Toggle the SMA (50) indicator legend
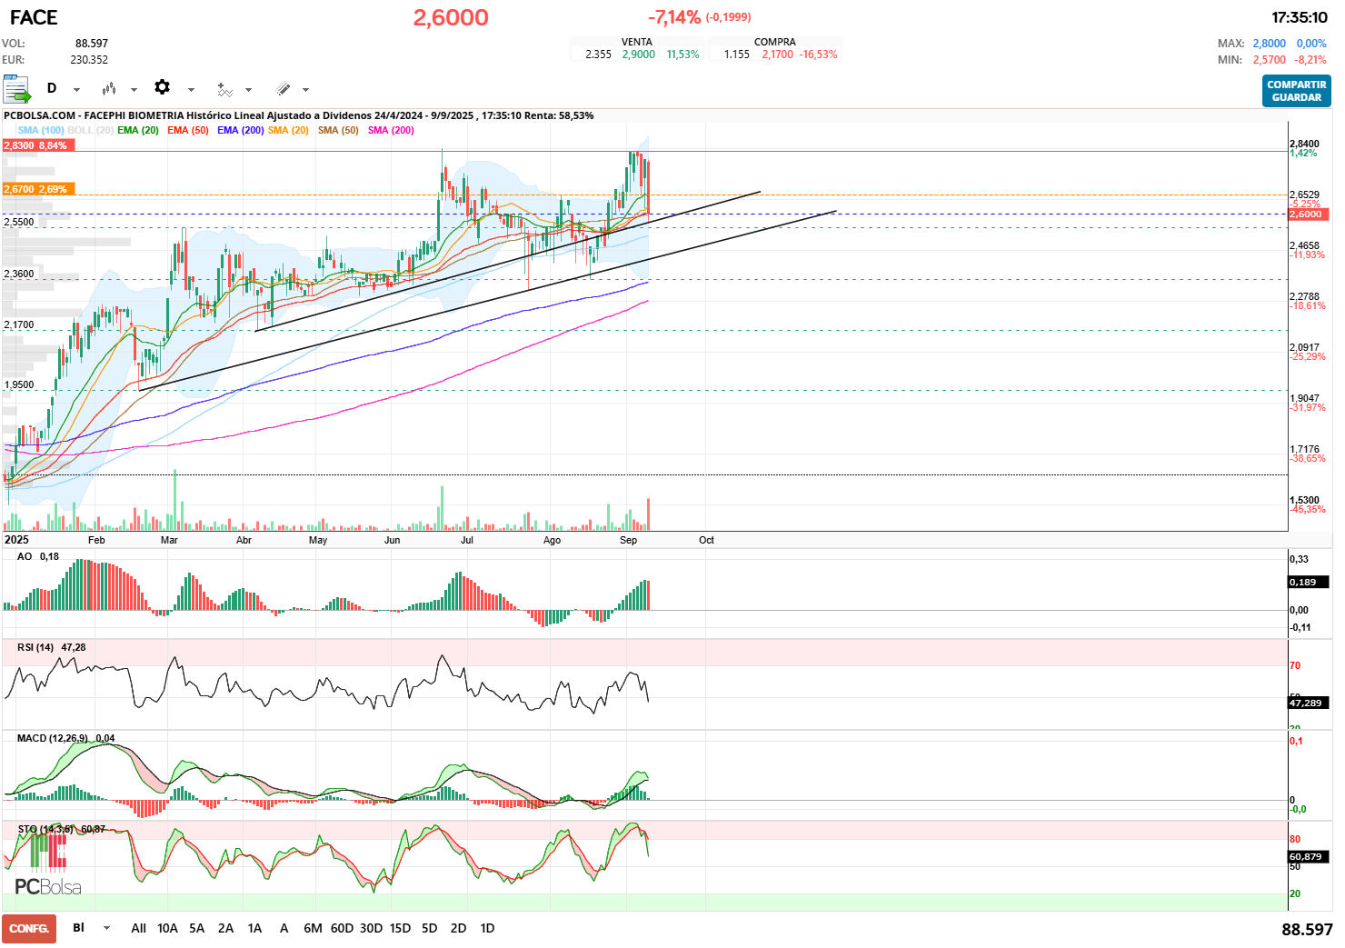 click(x=338, y=130)
